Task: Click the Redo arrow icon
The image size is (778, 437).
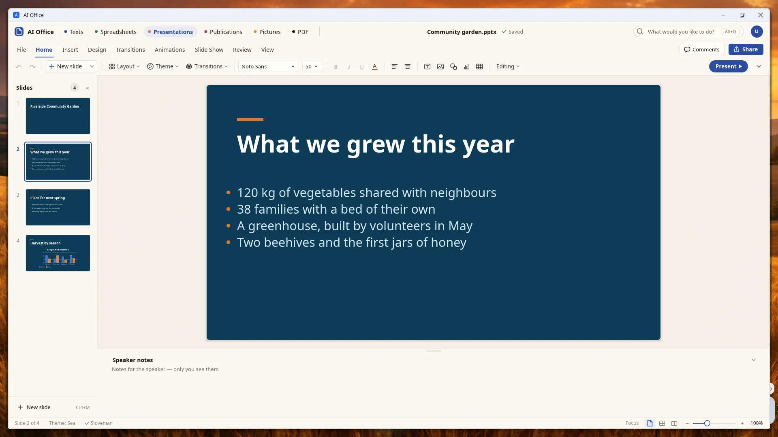Action: tap(32, 67)
